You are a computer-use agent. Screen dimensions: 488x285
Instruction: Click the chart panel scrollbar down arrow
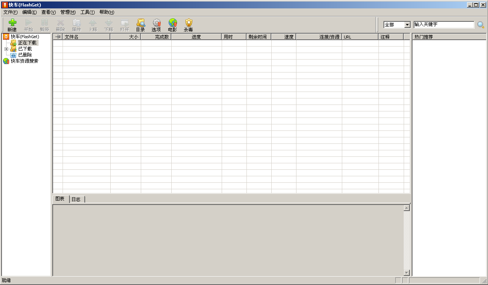(406, 273)
